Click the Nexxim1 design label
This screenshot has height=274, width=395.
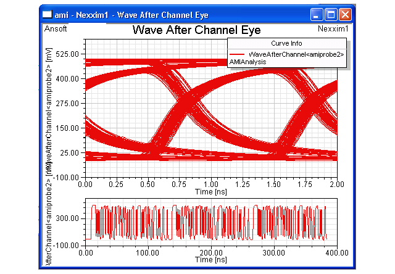(x=333, y=28)
